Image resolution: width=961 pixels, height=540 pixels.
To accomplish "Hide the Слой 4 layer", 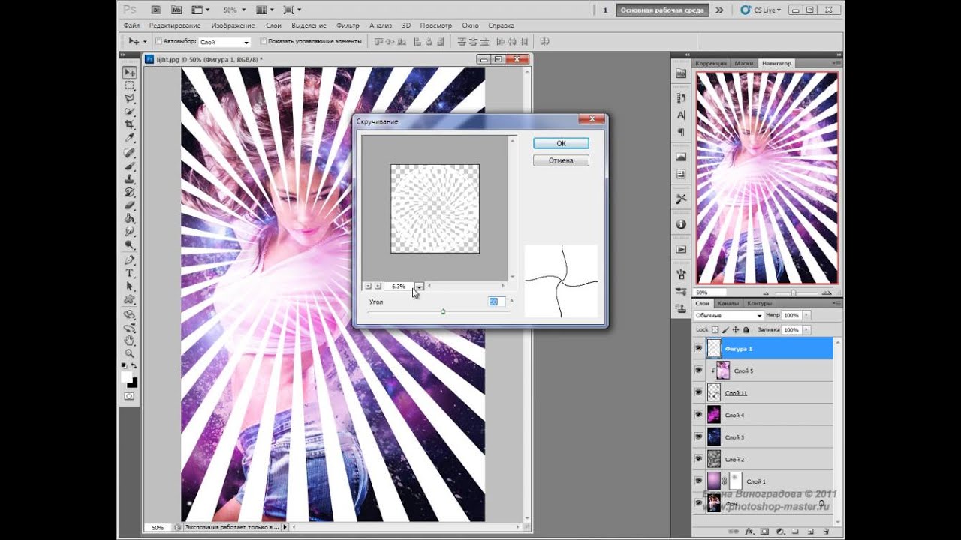I will [699, 414].
